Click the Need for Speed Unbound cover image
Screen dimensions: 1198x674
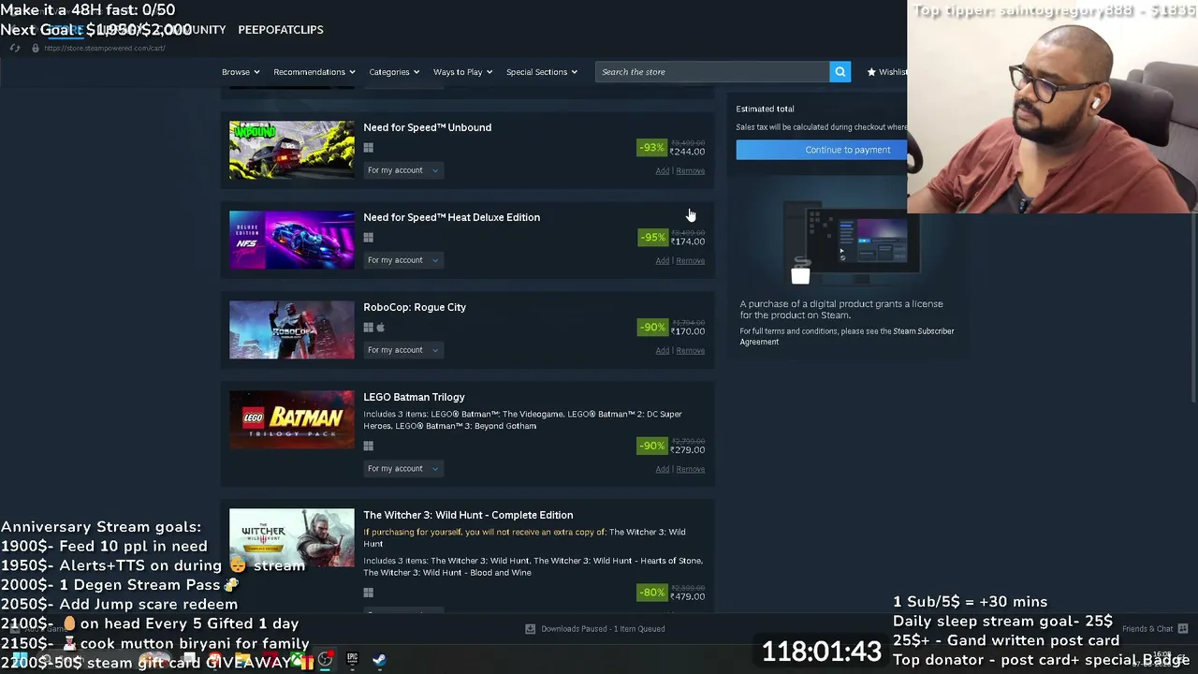point(292,150)
